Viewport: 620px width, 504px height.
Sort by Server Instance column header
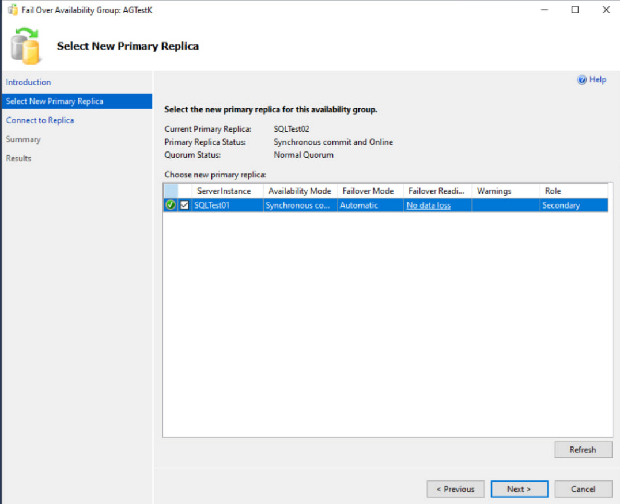224,191
